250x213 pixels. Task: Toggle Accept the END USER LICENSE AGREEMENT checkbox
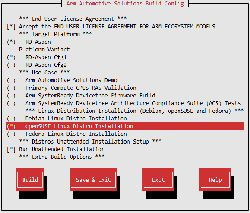coord(11,27)
